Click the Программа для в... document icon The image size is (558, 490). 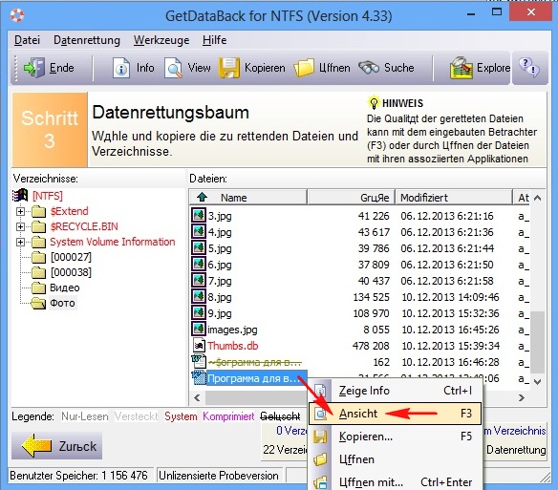point(199,378)
